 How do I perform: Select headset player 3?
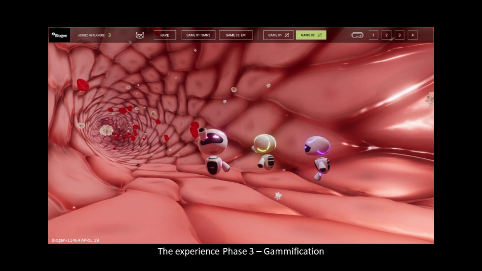tap(400, 35)
